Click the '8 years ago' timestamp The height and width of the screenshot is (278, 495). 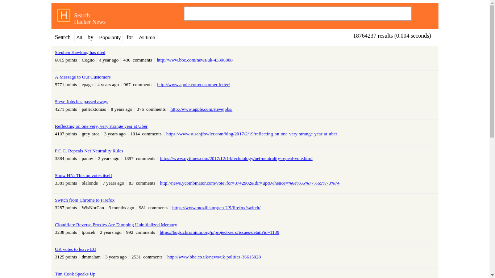121,109
